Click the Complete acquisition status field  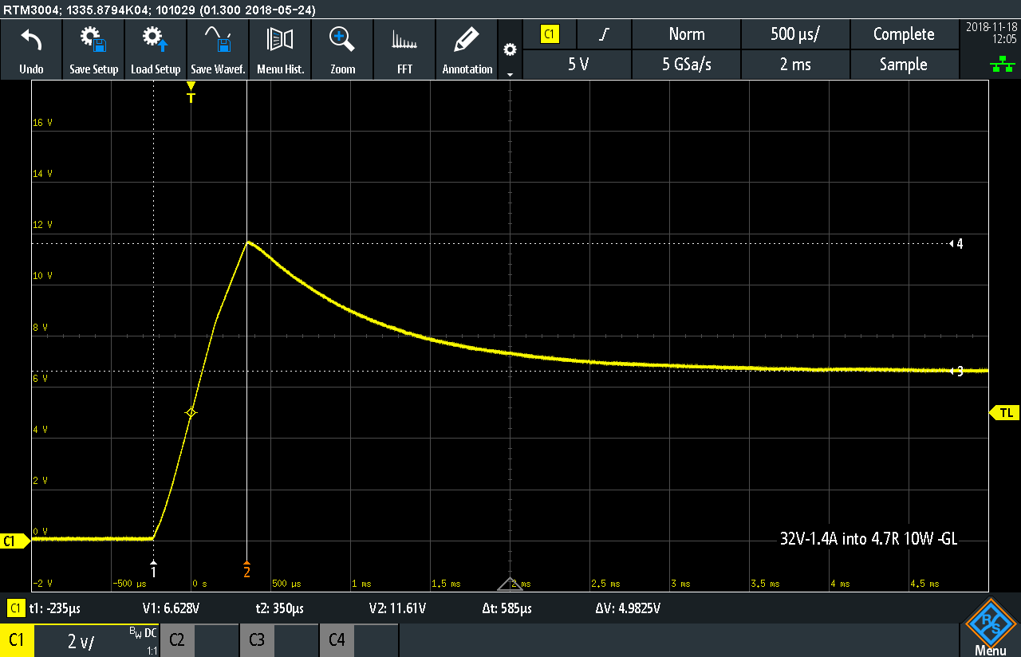904,34
